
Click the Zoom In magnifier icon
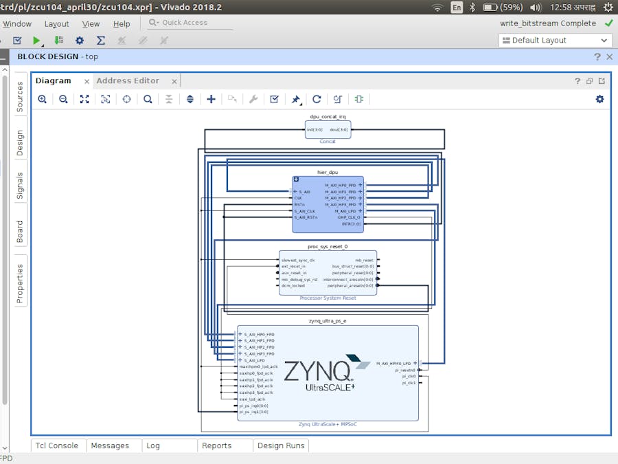tap(43, 99)
